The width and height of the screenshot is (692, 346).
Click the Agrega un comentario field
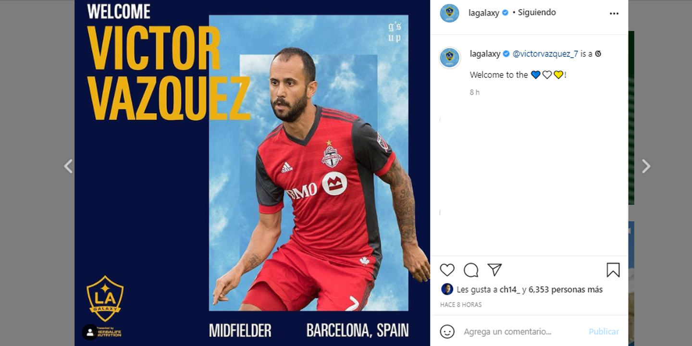(x=522, y=332)
